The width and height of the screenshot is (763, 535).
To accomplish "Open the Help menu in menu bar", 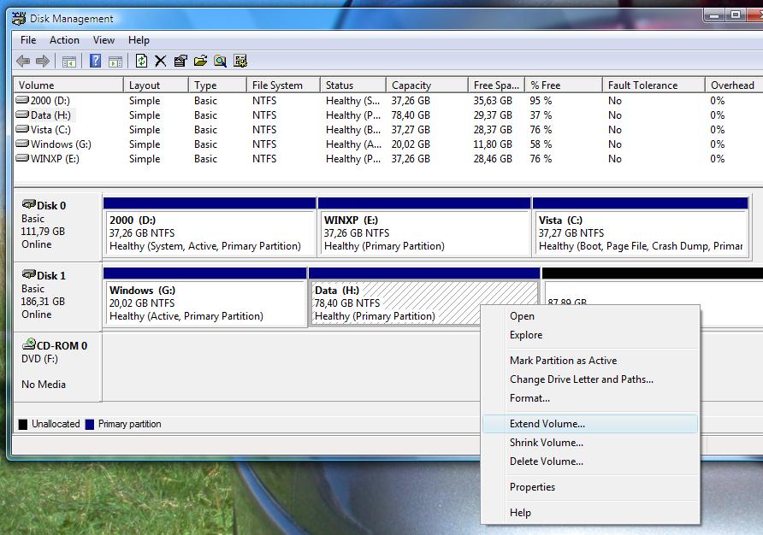I will [x=139, y=40].
